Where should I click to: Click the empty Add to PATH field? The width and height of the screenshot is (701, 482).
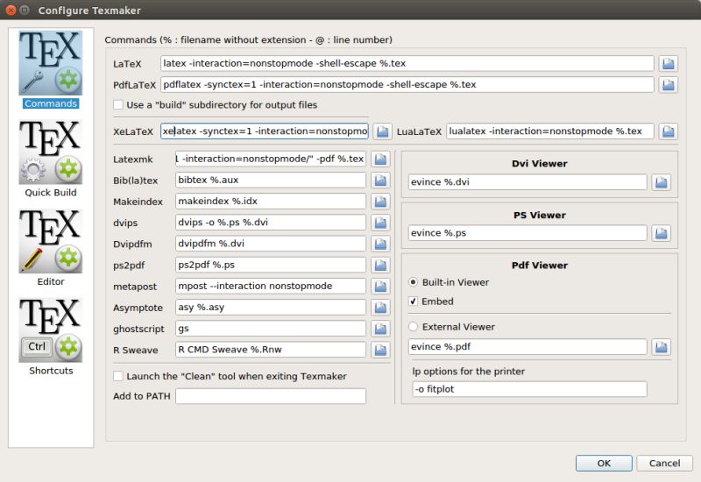tap(271, 396)
